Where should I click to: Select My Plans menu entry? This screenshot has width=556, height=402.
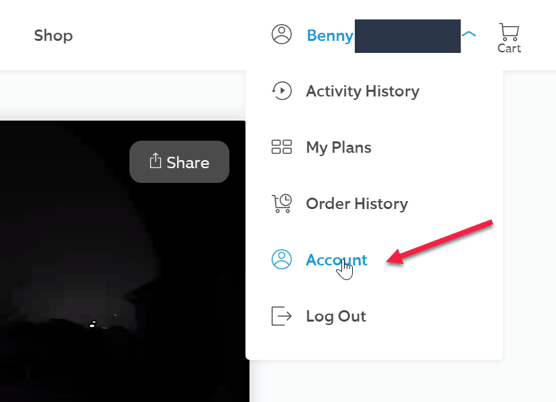(339, 147)
